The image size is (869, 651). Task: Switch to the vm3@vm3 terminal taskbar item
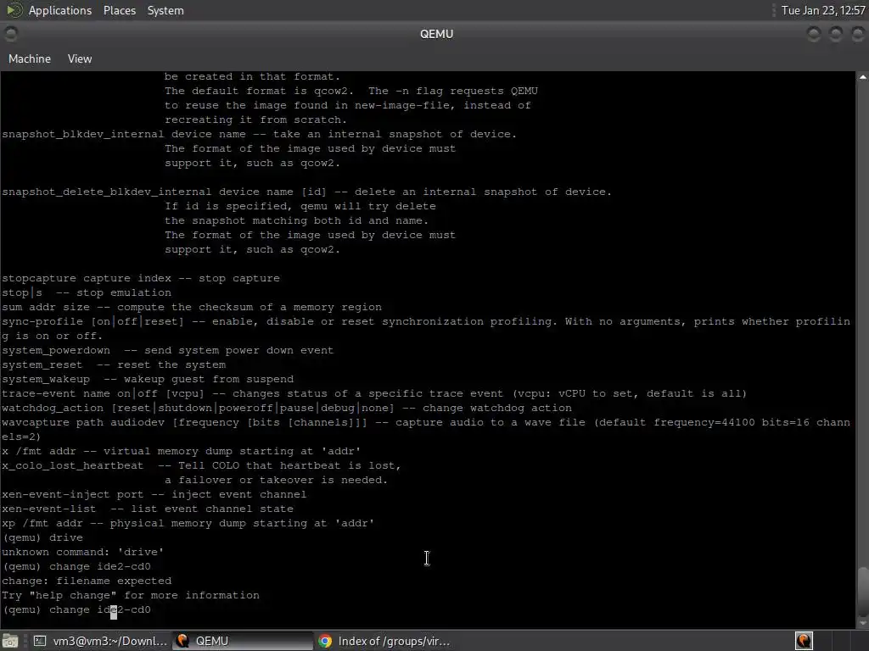click(100, 641)
